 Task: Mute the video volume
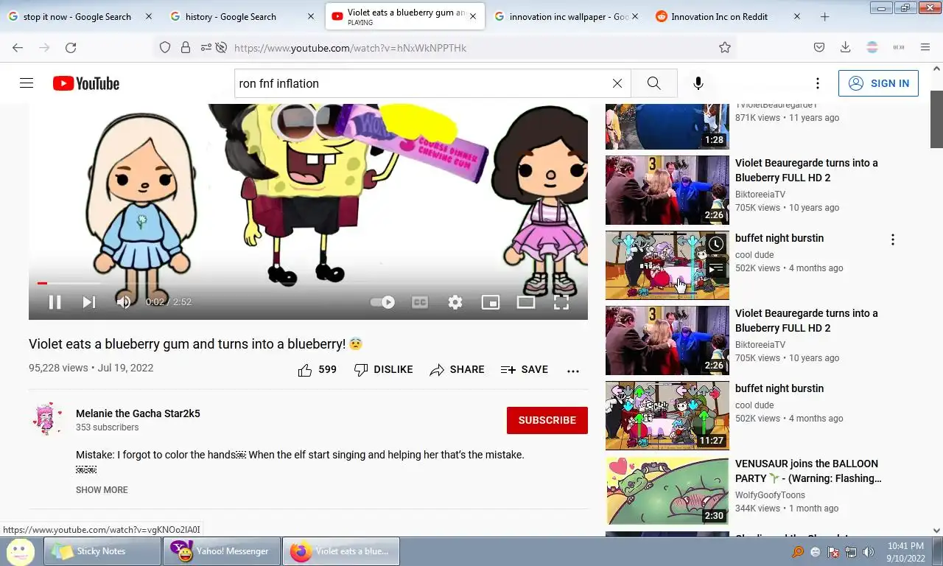[124, 302]
